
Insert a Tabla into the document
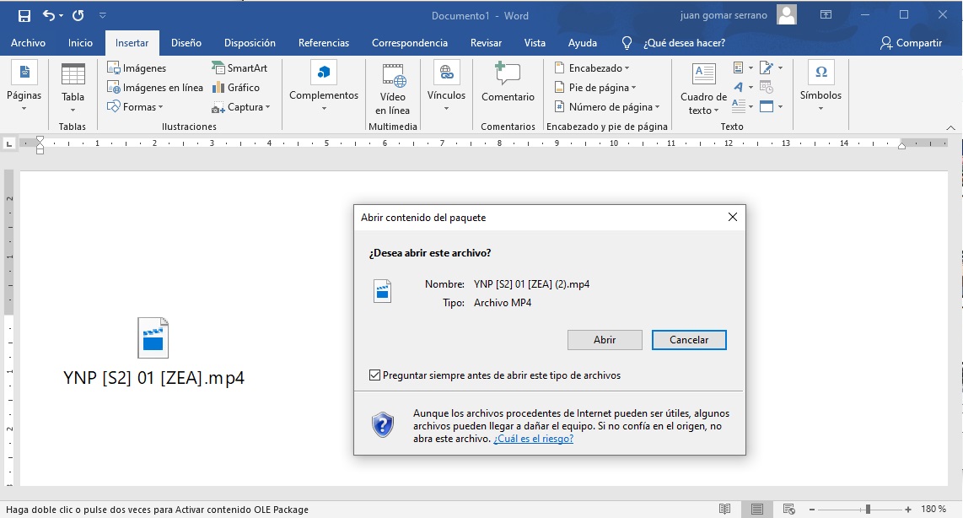point(72,84)
